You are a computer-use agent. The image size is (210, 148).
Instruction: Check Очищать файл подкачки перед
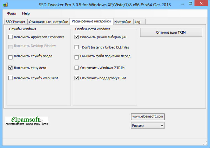(x=76, y=57)
